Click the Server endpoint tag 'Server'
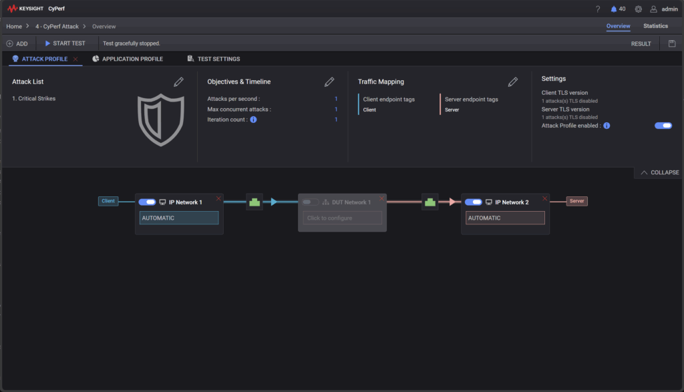684x392 pixels. click(452, 110)
